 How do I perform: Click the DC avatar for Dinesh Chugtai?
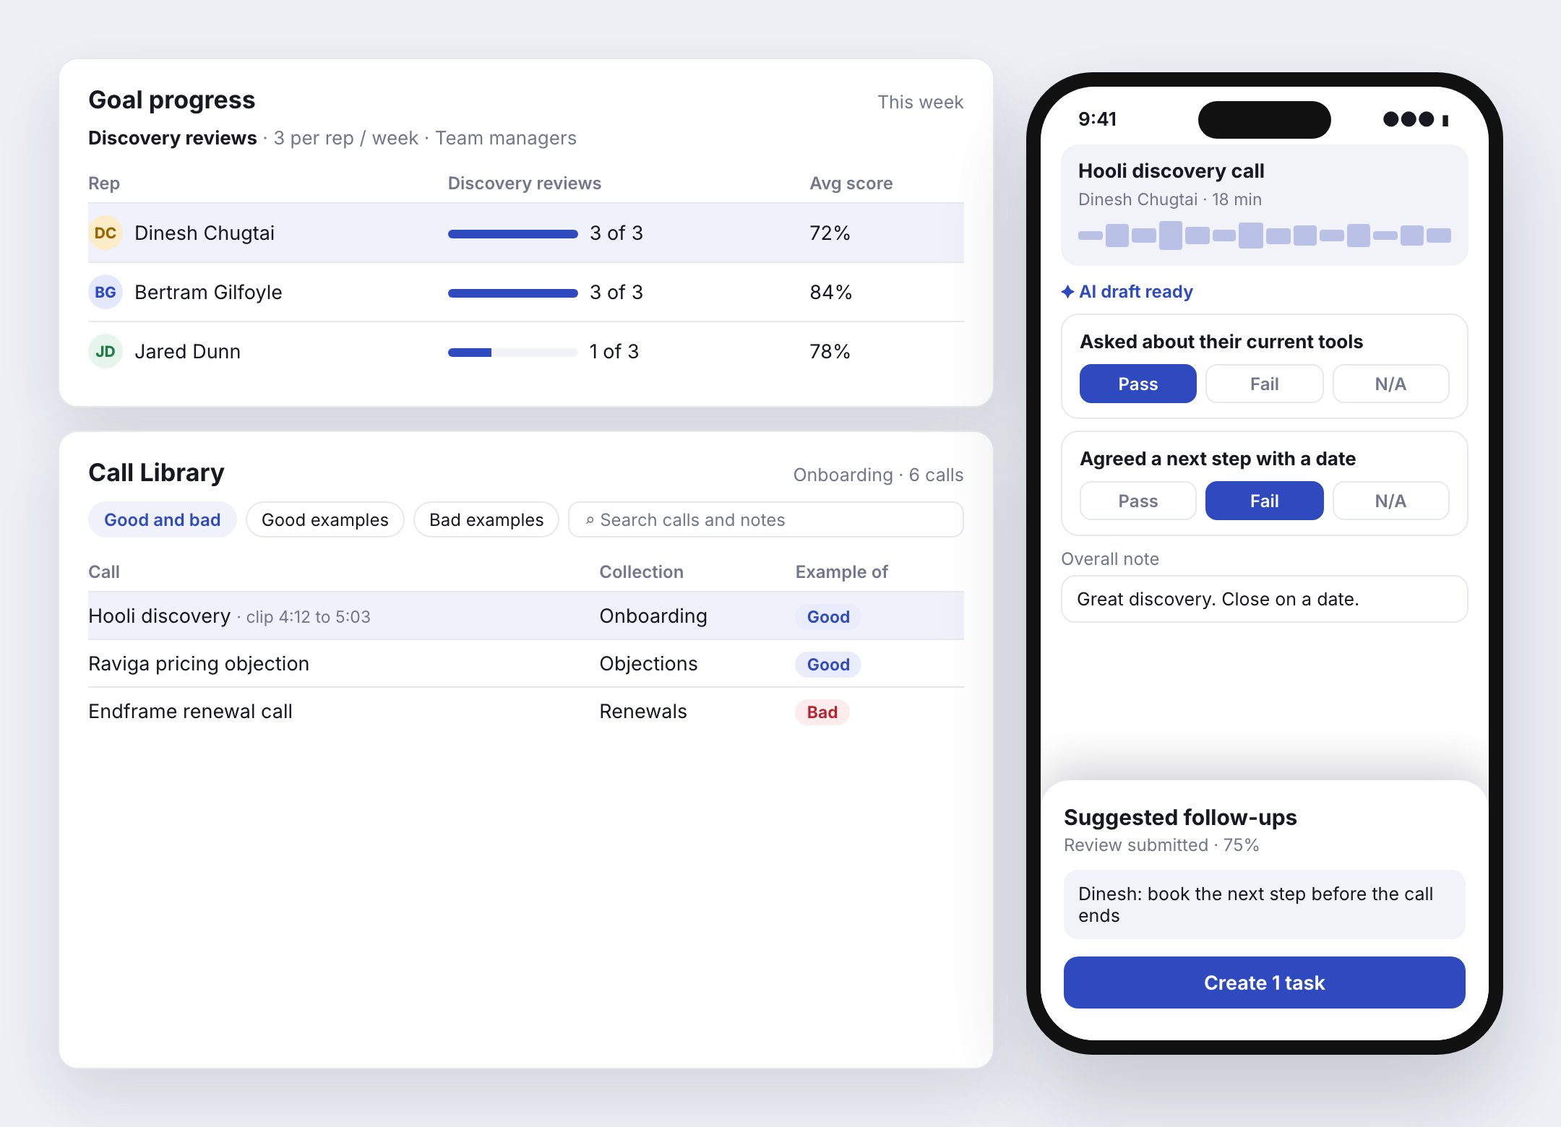pyautogui.click(x=106, y=233)
